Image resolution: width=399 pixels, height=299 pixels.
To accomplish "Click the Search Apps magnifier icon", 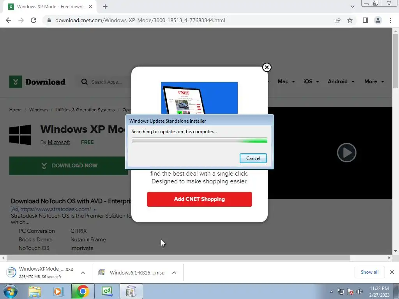I will [x=84, y=82].
